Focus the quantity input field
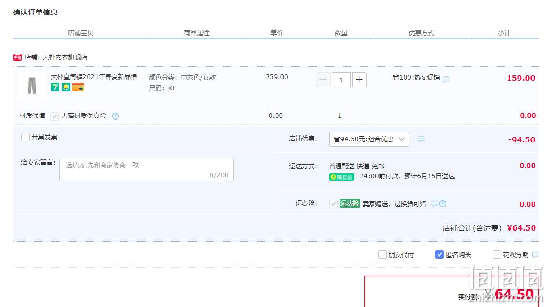Screen dimensions: 548x307 click(x=341, y=80)
